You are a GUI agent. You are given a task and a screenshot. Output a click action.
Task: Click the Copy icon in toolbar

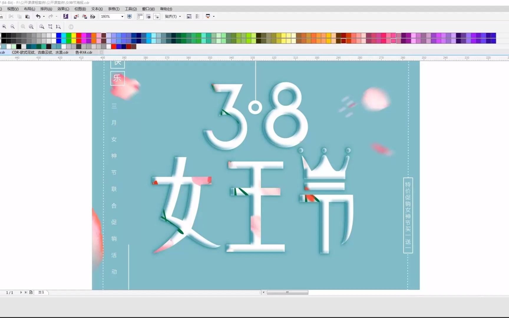(19, 16)
